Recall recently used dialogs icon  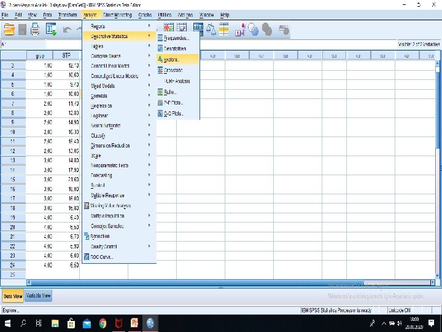pyautogui.click(x=51, y=30)
